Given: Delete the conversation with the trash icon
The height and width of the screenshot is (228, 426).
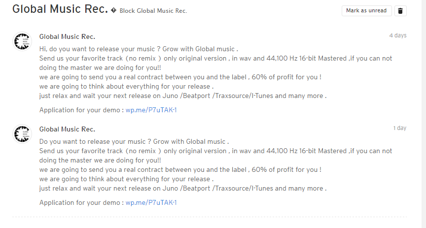Looking at the screenshot, I should coord(400,11).
